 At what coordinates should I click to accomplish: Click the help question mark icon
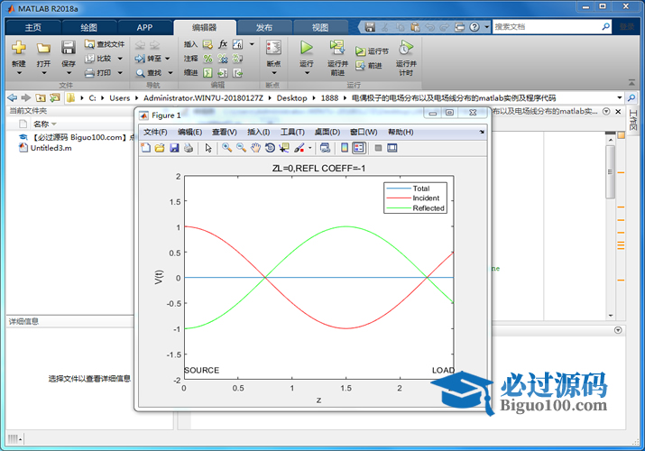click(x=475, y=27)
